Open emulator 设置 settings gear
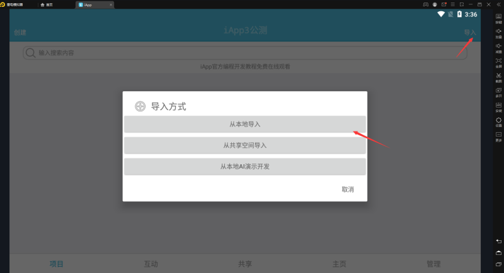The height and width of the screenshot is (273, 504). pos(498,121)
